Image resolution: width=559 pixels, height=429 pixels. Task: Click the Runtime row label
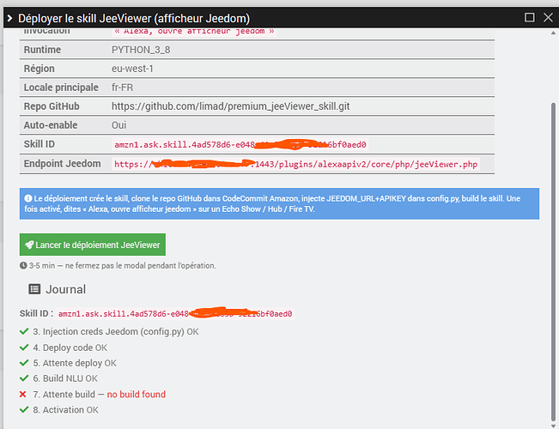[42, 50]
